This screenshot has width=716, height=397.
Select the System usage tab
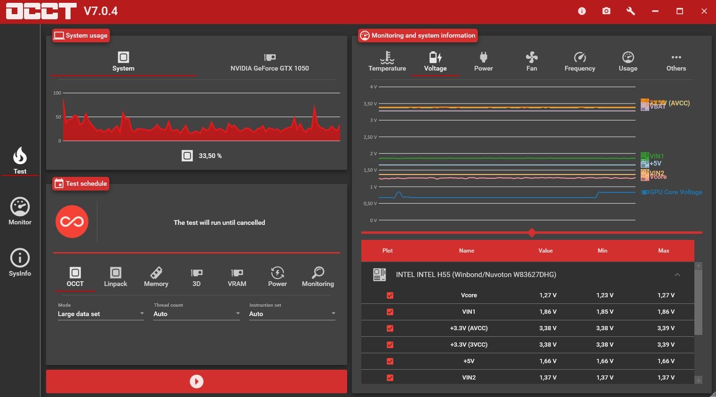pos(123,62)
